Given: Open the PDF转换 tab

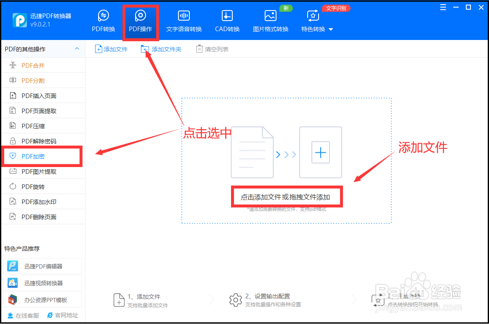Looking at the screenshot, I should [103, 21].
